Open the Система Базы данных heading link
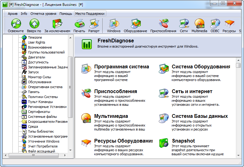 coord(200,116)
